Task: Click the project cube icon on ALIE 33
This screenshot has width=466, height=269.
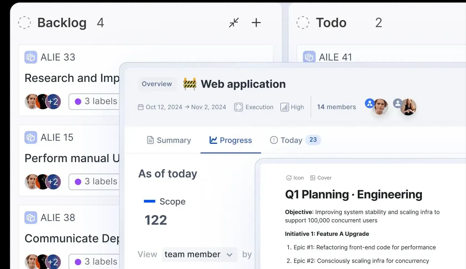Action: point(31,57)
